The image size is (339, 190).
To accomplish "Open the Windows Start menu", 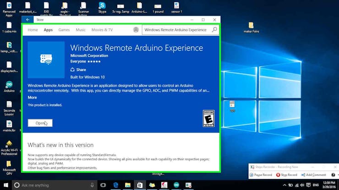I will pos(6,185).
